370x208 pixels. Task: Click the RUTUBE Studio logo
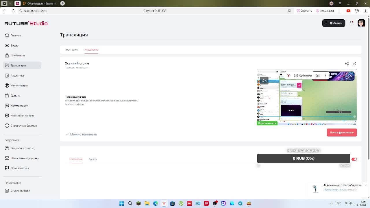pyautogui.click(x=26, y=23)
